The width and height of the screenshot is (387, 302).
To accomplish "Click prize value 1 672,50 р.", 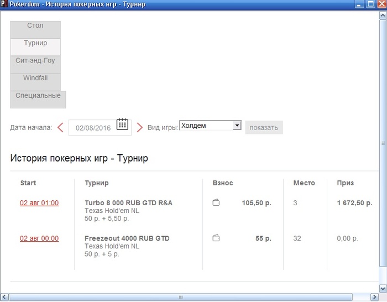I will 355,203.
